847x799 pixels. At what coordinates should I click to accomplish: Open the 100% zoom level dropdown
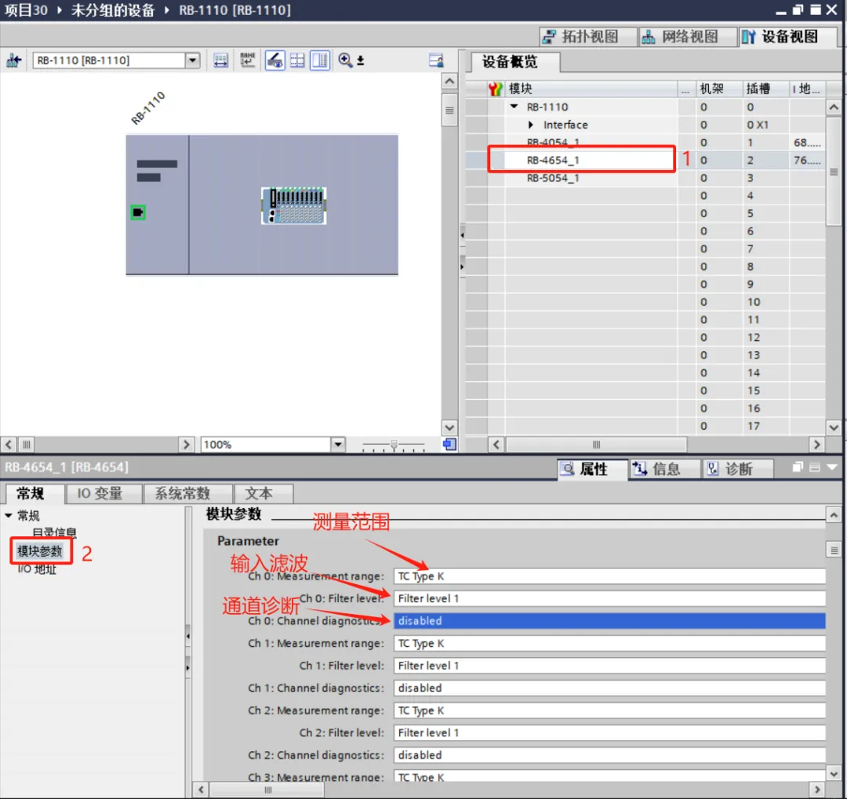(338, 445)
